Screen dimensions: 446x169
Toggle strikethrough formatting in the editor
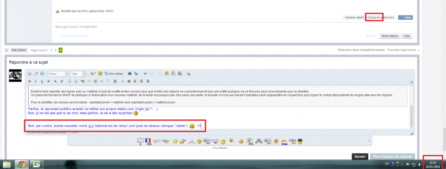pos(49,81)
